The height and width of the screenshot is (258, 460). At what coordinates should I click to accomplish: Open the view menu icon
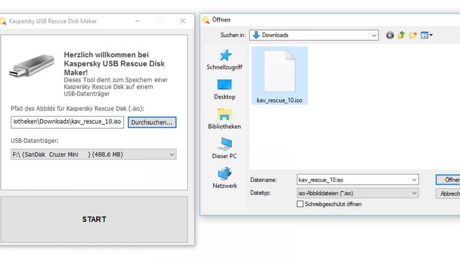pos(426,35)
